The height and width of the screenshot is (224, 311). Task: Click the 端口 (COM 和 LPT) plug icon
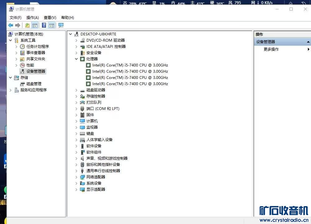click(82, 109)
